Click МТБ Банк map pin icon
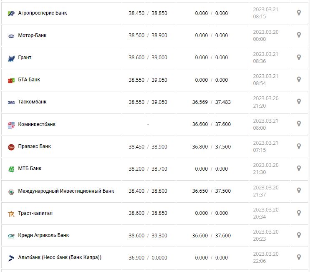This screenshot has height=272, width=310. click(x=299, y=168)
